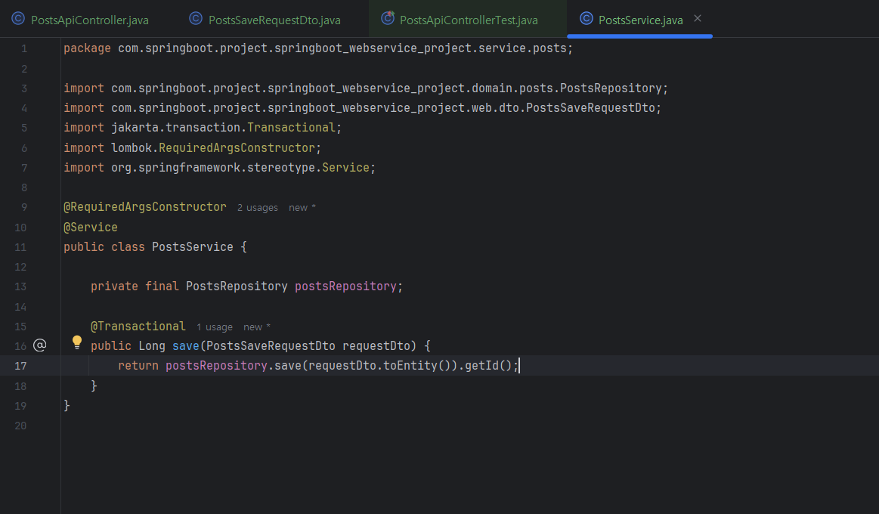Click the class icon on PostsApiController.java tab
879x514 pixels.
click(x=18, y=18)
